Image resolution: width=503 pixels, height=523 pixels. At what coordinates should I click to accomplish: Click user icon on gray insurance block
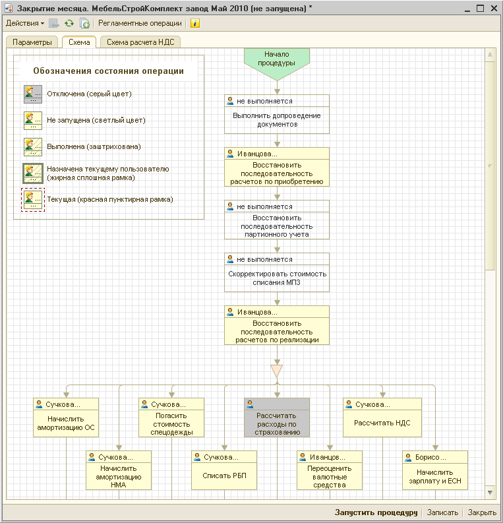(x=250, y=404)
